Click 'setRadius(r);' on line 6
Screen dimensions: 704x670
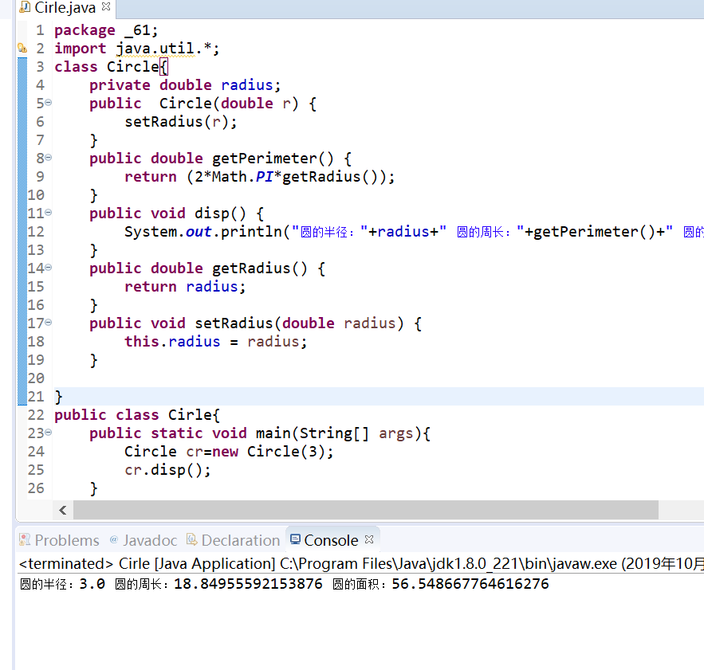pyautogui.click(x=180, y=122)
